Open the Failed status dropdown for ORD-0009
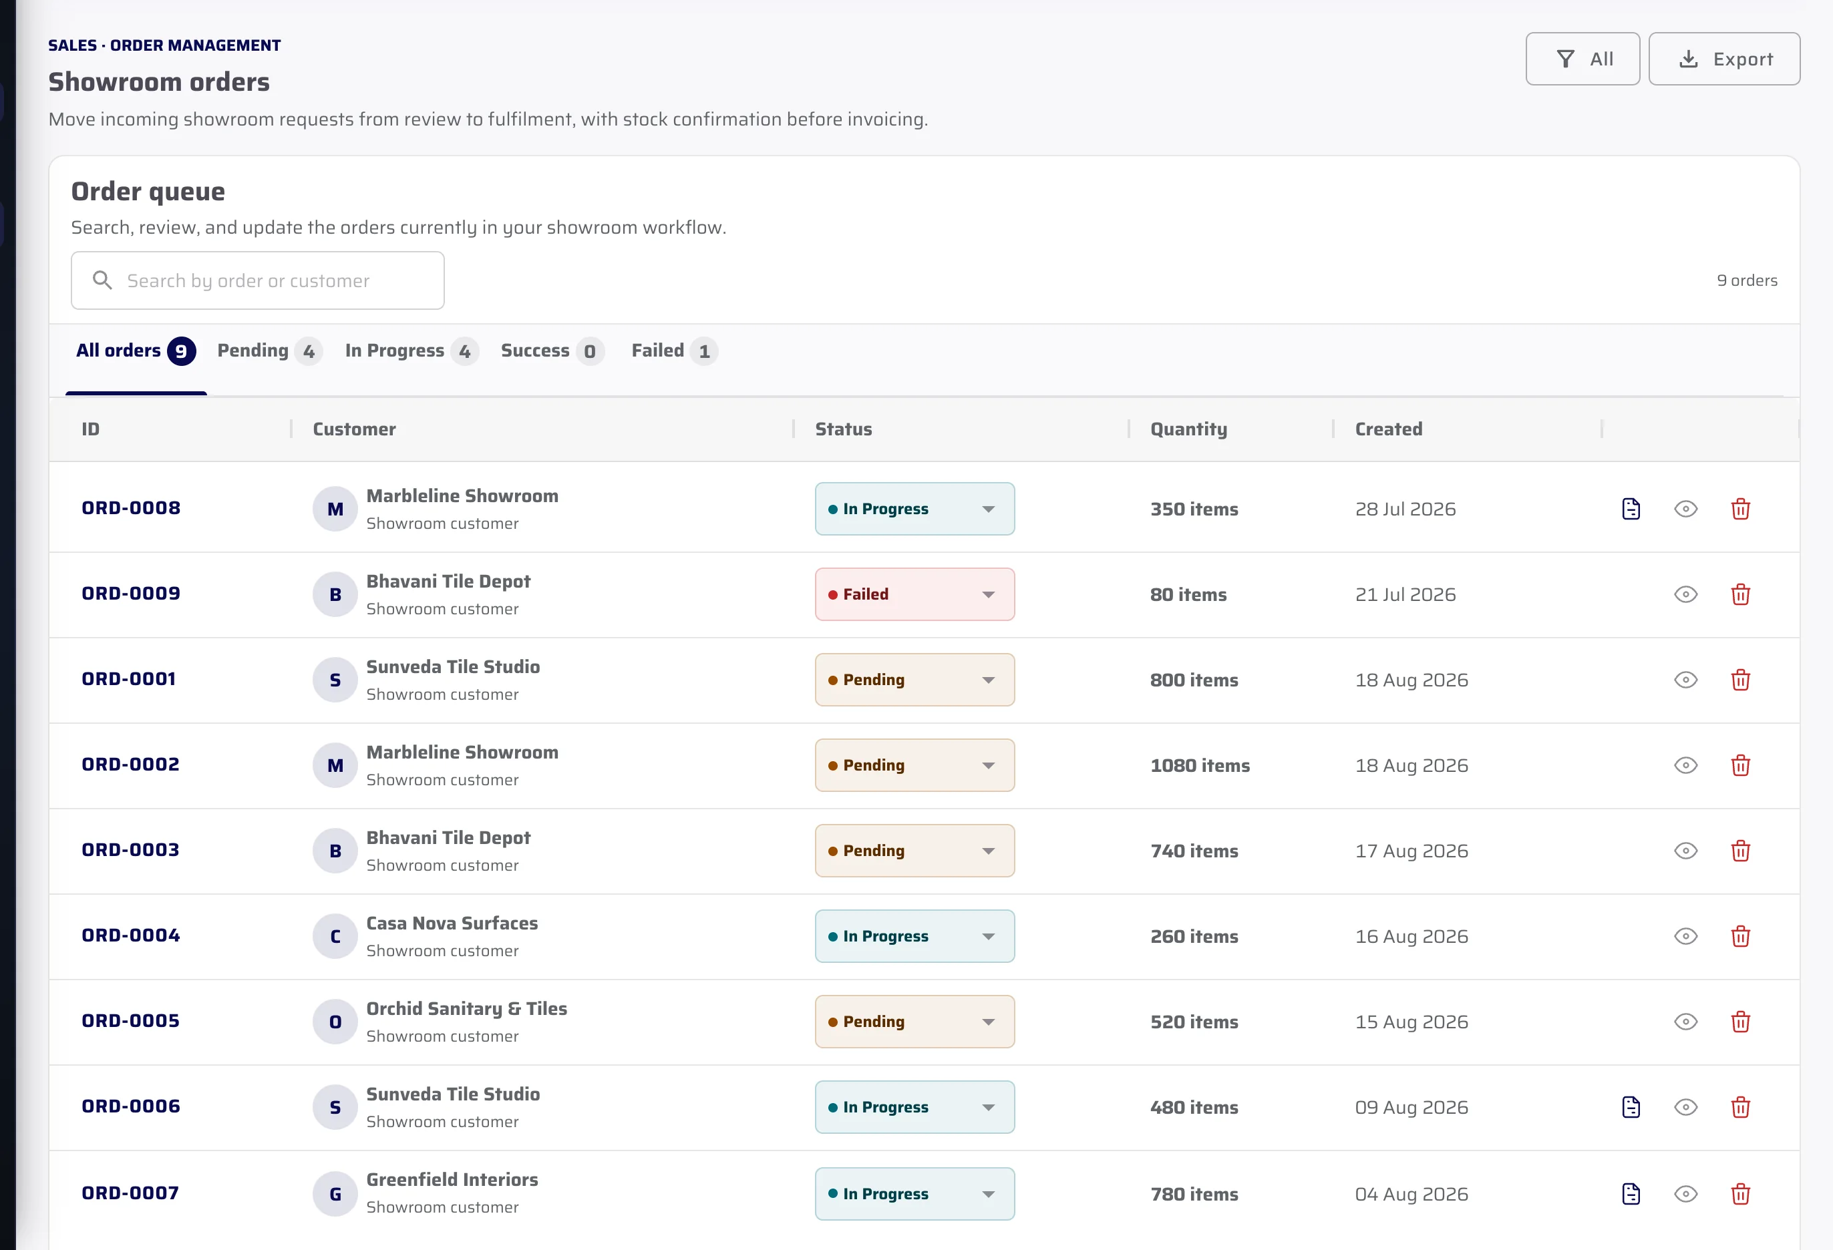The image size is (1833, 1250). tap(914, 595)
